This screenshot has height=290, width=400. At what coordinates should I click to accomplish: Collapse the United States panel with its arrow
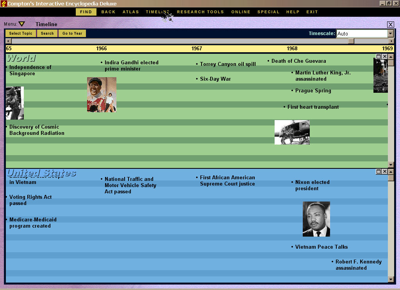tap(391, 172)
